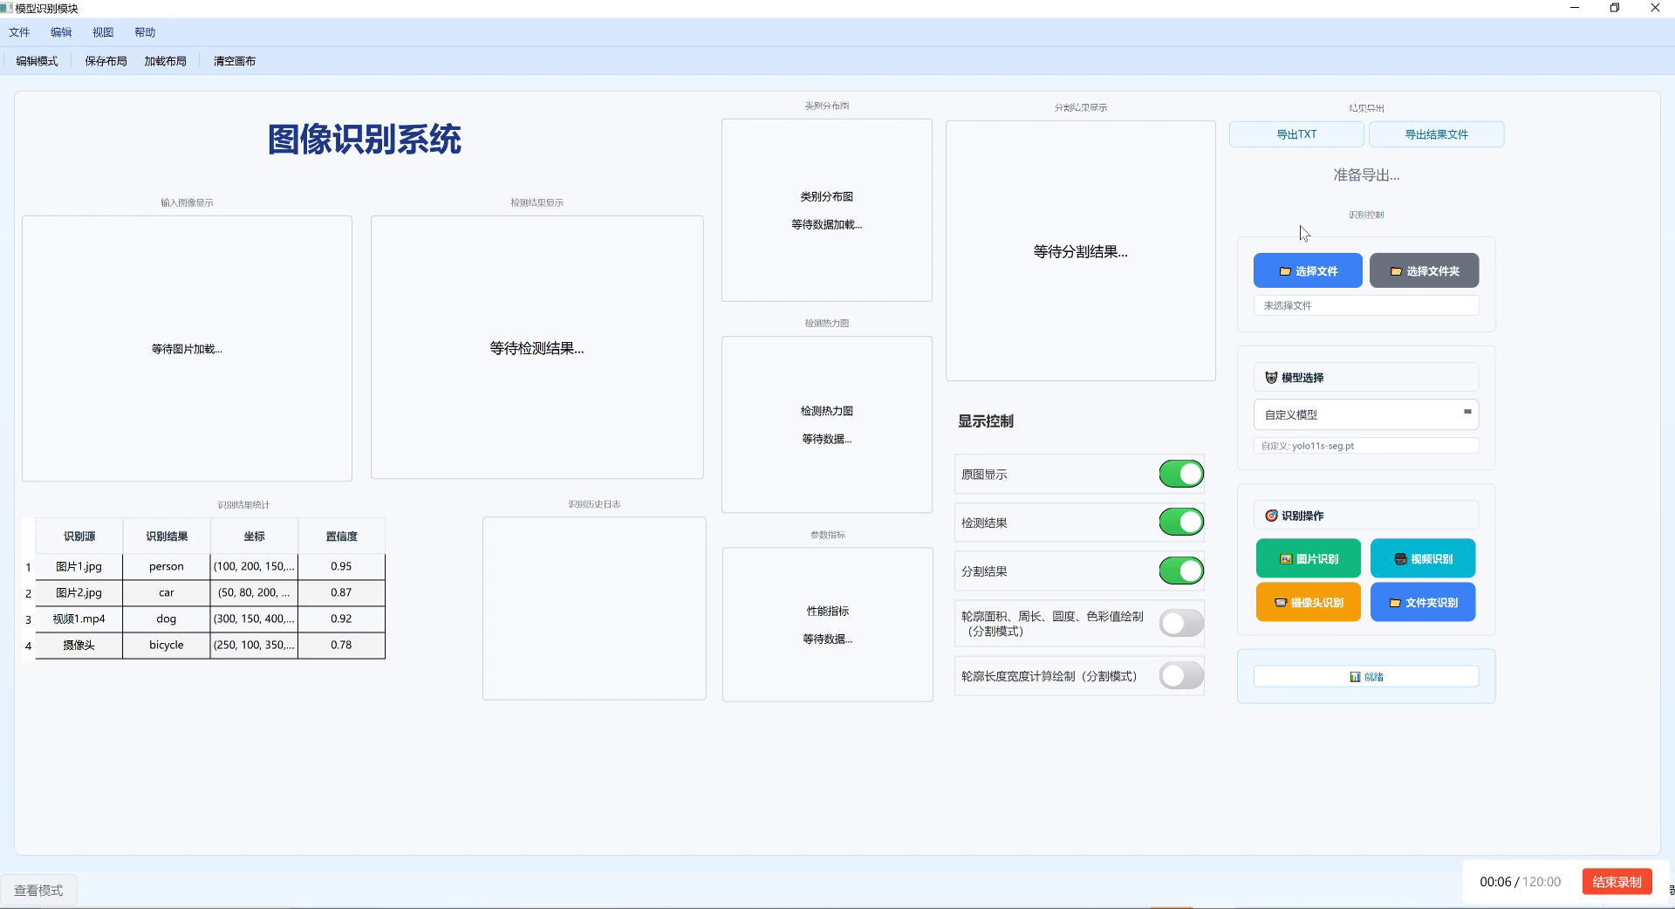Viewport: 1675px width, 909px height.
Task: Click the 导出TXT export button
Action: [1296, 133]
